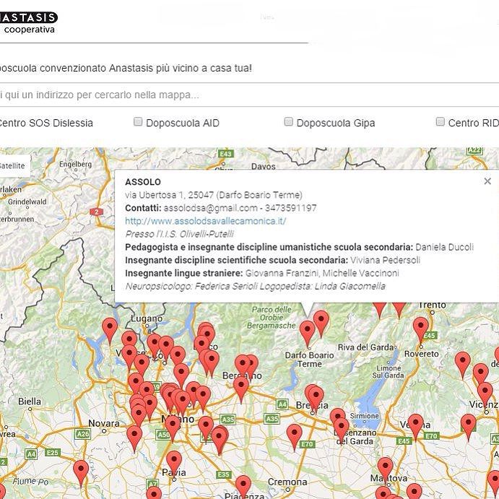
Task: Click the E43 road shield
Action: [225, 154]
